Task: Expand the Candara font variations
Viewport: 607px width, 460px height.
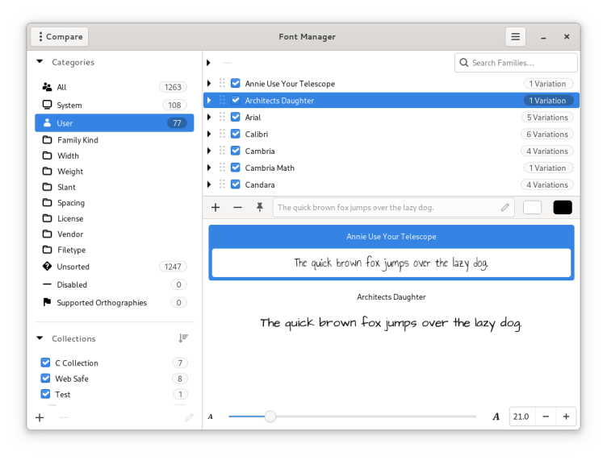Action: (209, 184)
